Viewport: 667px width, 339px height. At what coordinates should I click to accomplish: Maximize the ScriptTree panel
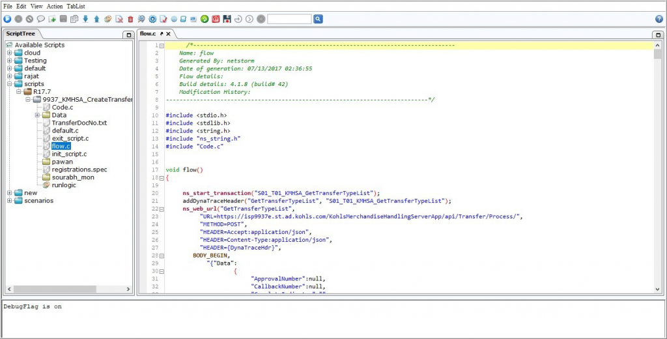click(128, 35)
